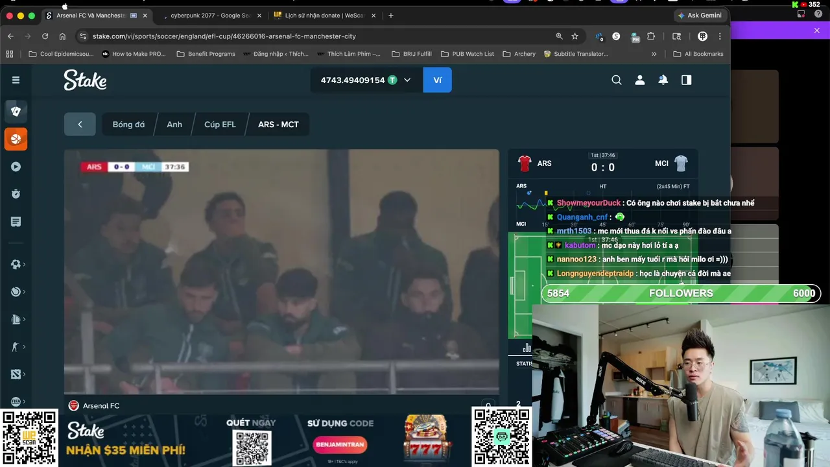Select the Counter-Strike sidebar icon
The width and height of the screenshot is (830, 467).
[16, 346]
